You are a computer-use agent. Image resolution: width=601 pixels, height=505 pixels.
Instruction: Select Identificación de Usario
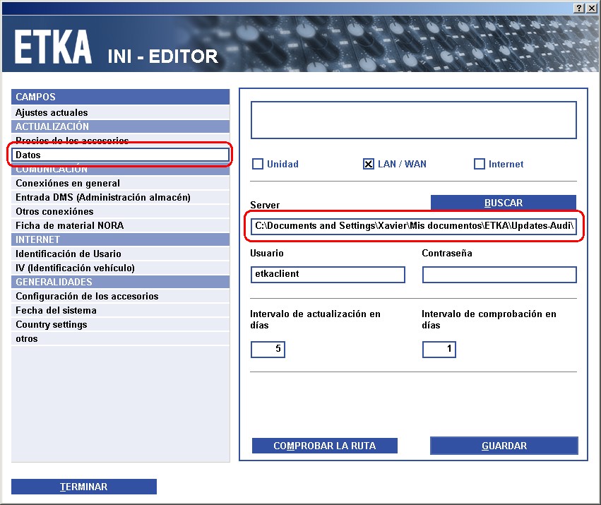click(120, 254)
